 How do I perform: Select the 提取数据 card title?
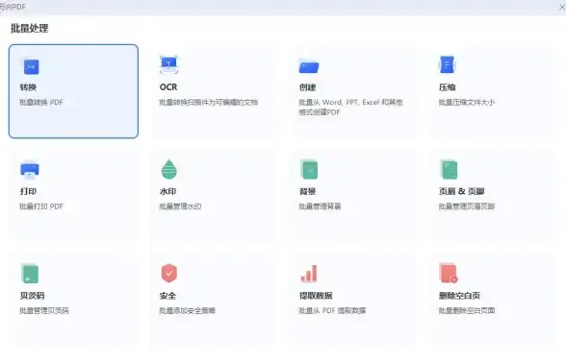[x=316, y=296]
